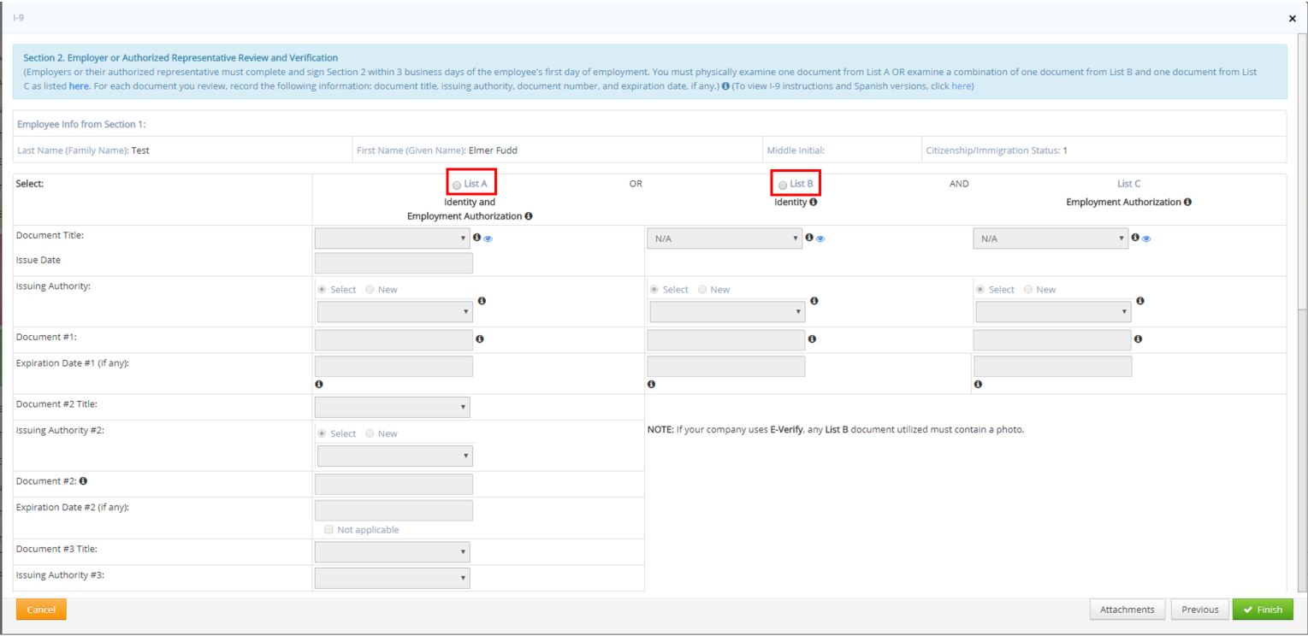1308x636 pixels.
Task: Click info icon beside List A Document #1 field
Action: [x=479, y=339]
